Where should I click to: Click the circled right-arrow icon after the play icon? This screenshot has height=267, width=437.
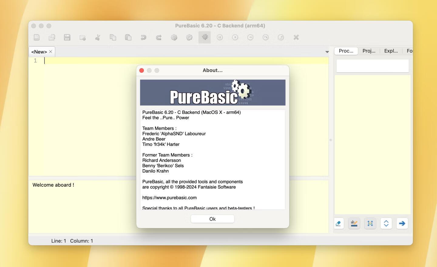coord(250,37)
